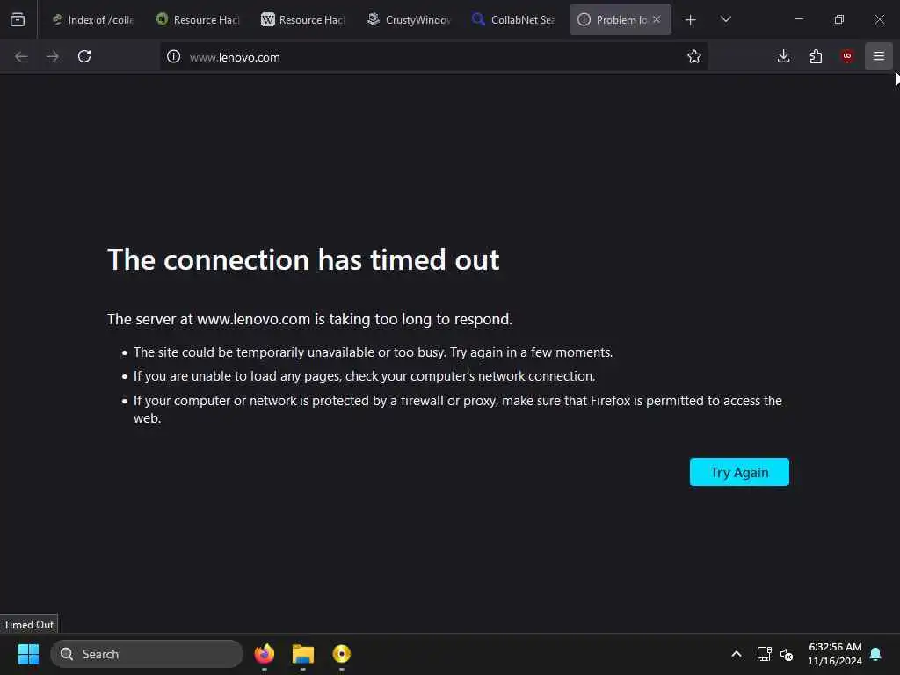Click the bullet about firewall or proxy
Image resolution: width=900 pixels, height=675 pixels.
coord(457,410)
